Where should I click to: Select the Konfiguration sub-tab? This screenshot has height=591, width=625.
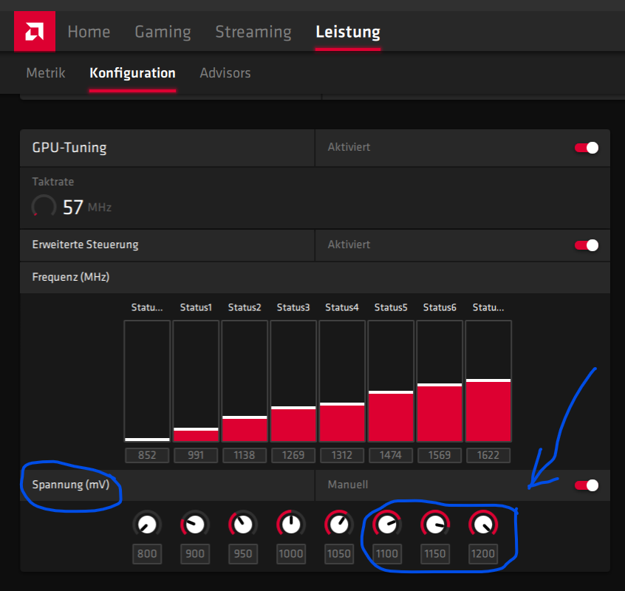(x=132, y=73)
